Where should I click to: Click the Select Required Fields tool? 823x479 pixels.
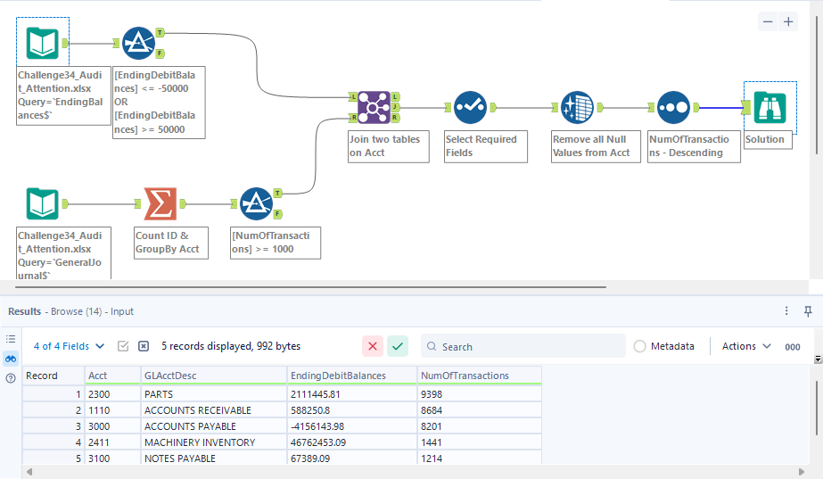click(x=470, y=108)
